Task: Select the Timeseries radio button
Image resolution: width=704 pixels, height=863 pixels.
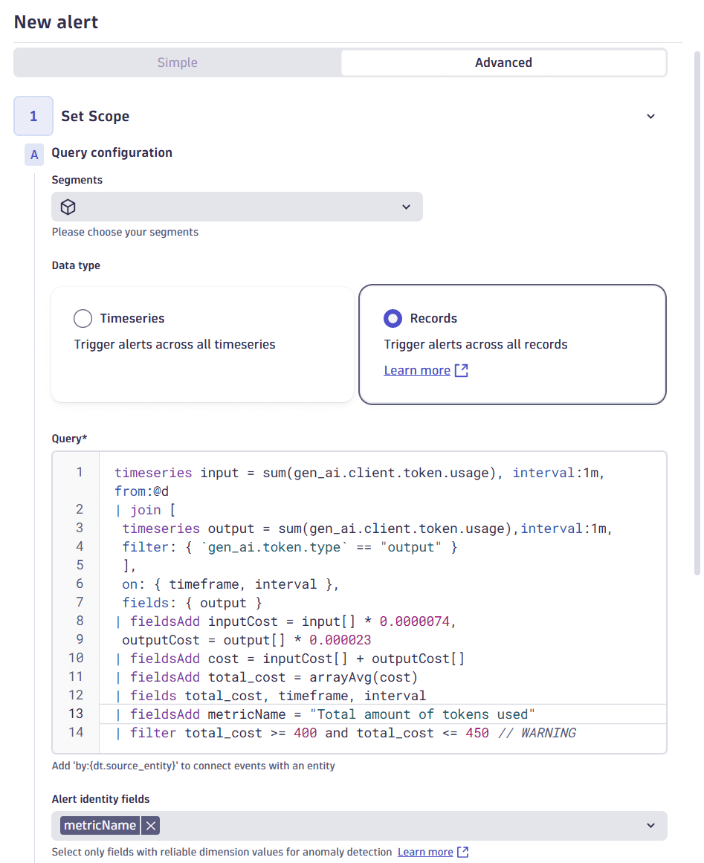Action: click(x=83, y=318)
